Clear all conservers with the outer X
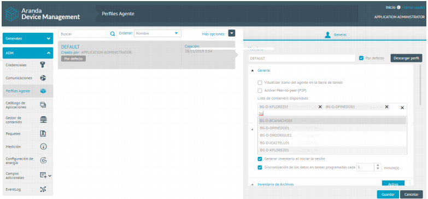Viewport: 428px width, 199px height. pos(402,108)
